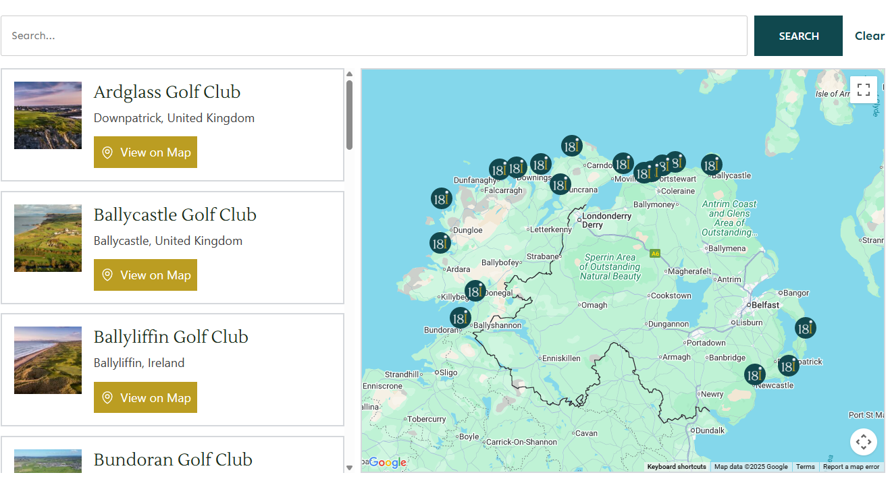Click the 'Ballyliffin, Ireland' location text
This screenshot has height=477, width=890.
tap(139, 363)
